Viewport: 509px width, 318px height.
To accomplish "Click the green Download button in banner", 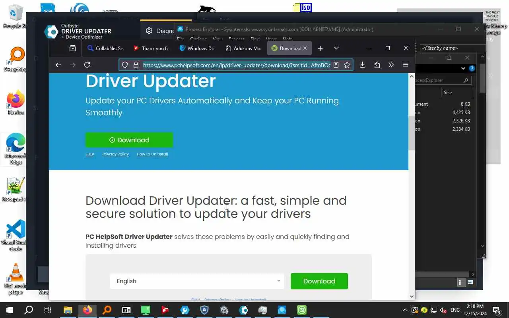I will pyautogui.click(x=129, y=140).
